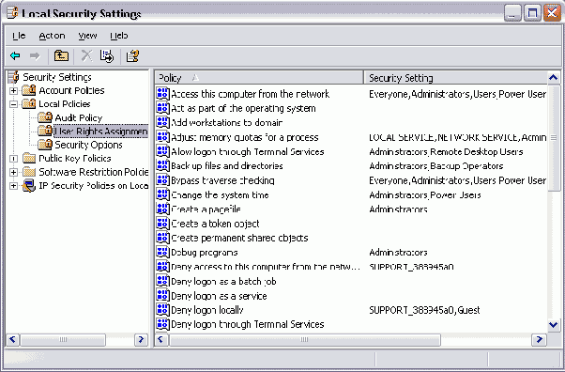Sort by the Security Setting column header
The image size is (565, 372).
click(x=456, y=78)
